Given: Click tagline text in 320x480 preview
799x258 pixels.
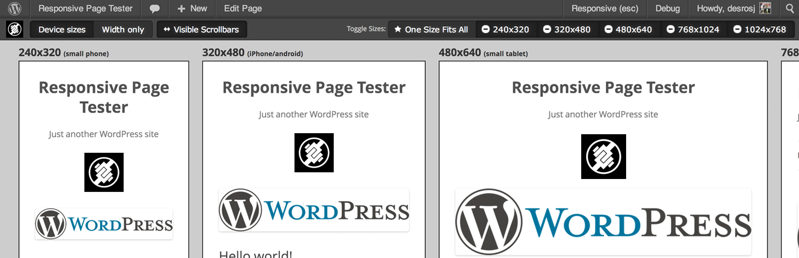Looking at the screenshot, I should [x=314, y=115].
